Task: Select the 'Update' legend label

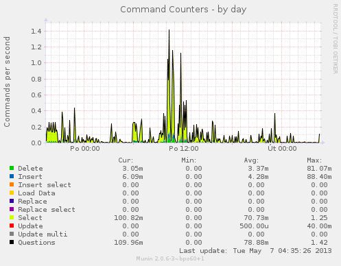Action: click(30, 226)
